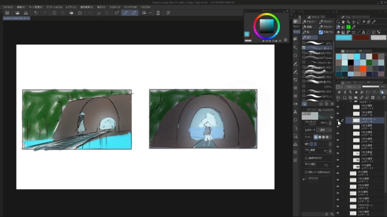Select the Balloon speech bubble tool

coord(369,32)
